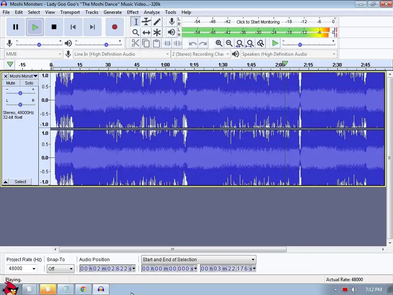Select the Envelope tool
Viewport: 393px width, 295px height.
tap(146, 22)
